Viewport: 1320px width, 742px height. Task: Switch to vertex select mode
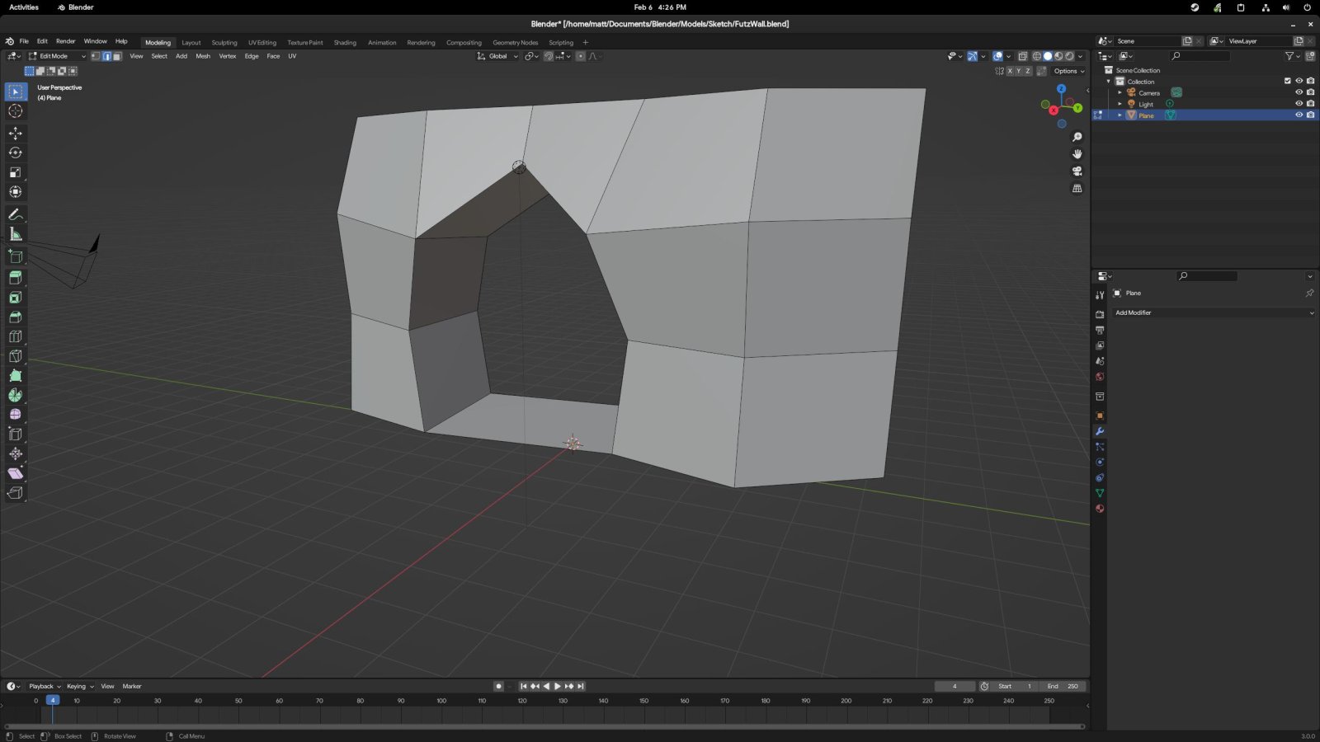[96, 56]
